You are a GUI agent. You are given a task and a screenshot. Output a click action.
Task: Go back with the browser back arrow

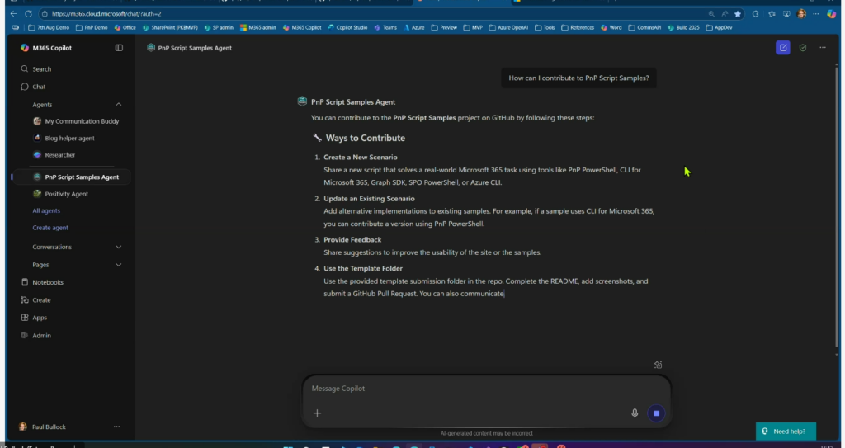point(13,13)
